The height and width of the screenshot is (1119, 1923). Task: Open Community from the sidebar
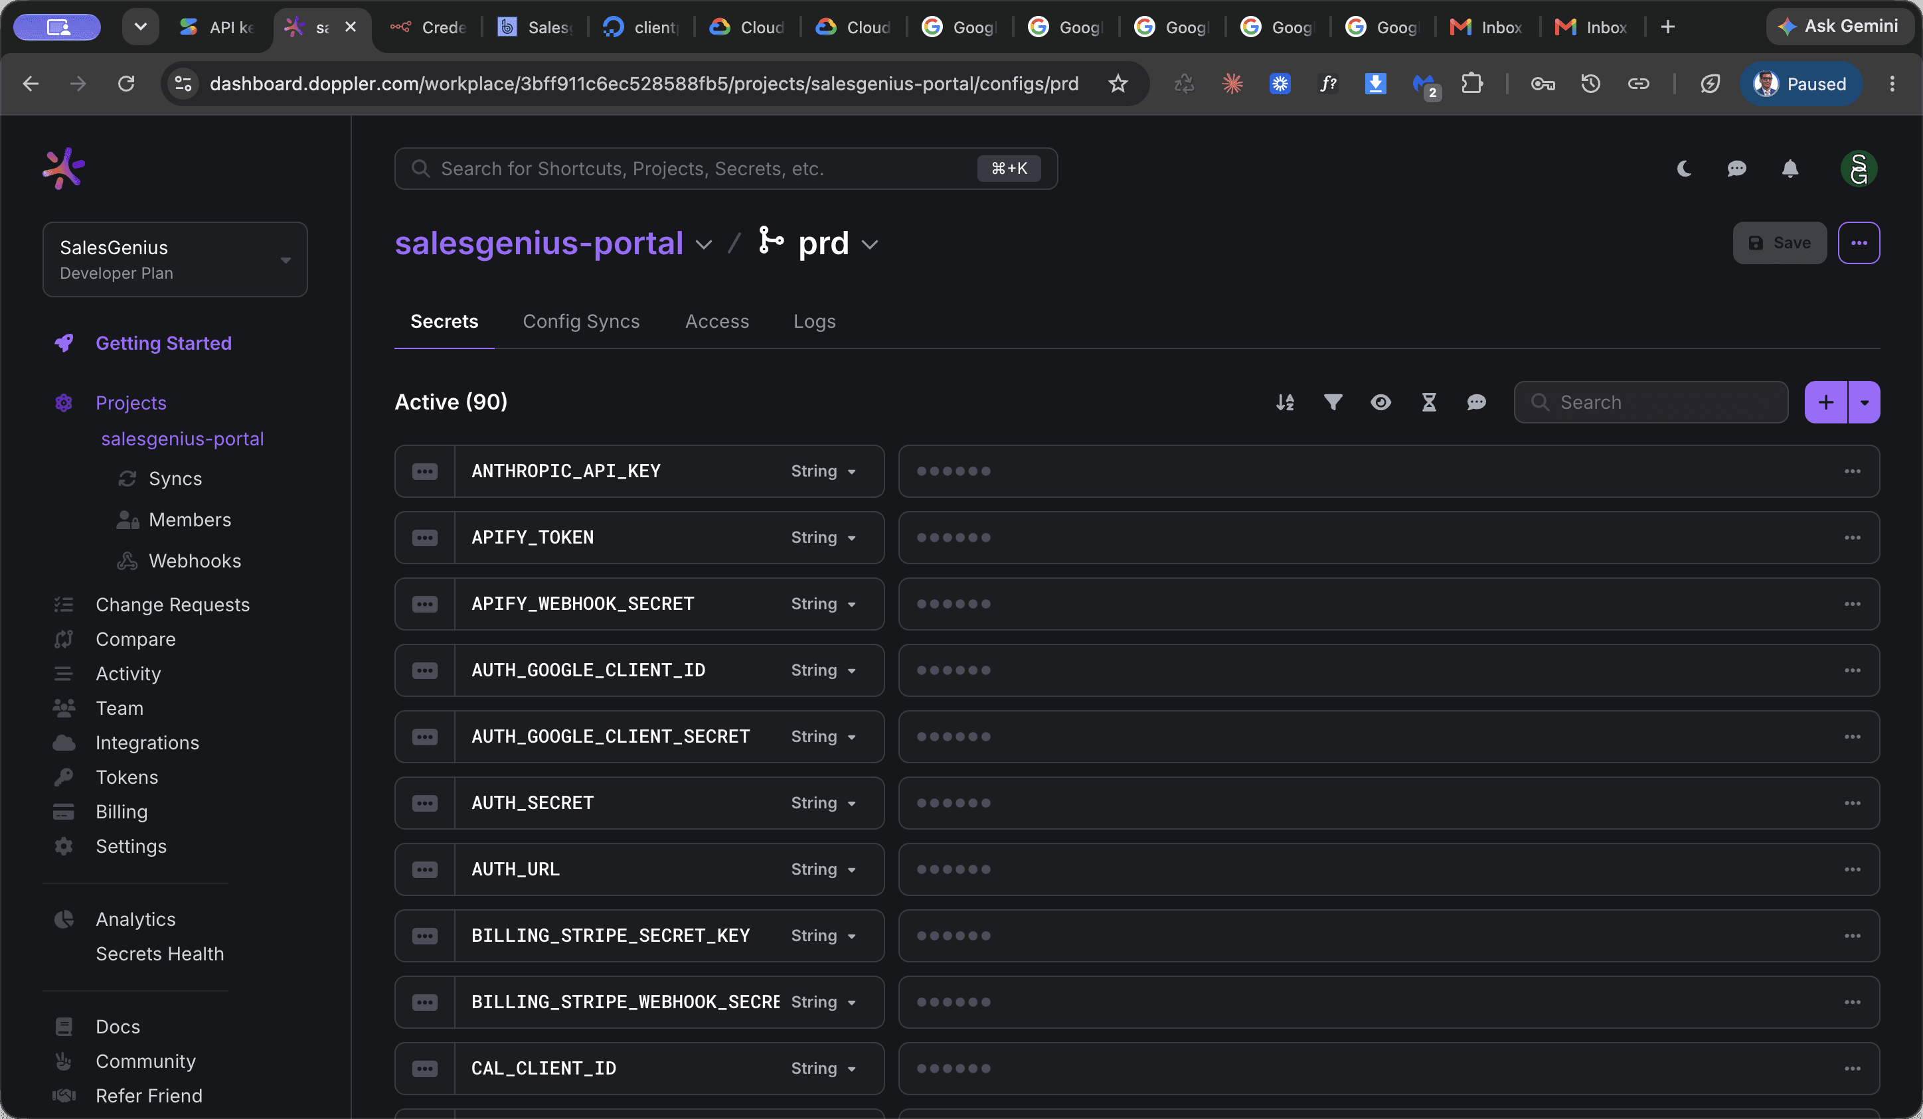click(145, 1061)
